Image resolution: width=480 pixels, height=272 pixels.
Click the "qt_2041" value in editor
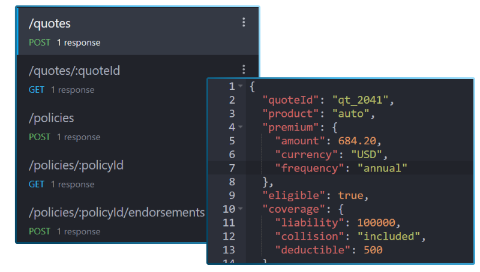pyautogui.click(x=361, y=100)
